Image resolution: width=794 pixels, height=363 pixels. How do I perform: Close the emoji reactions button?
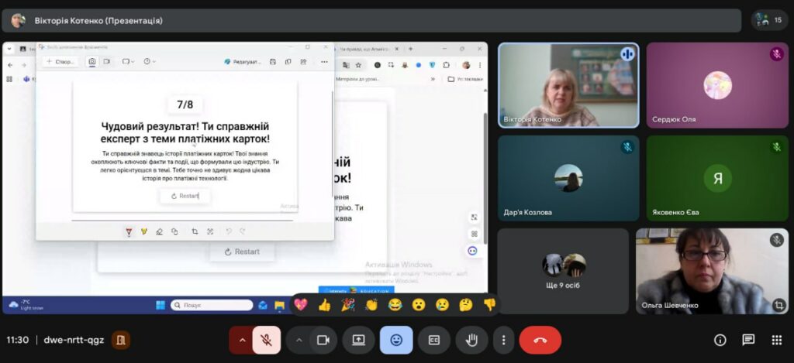(396, 340)
